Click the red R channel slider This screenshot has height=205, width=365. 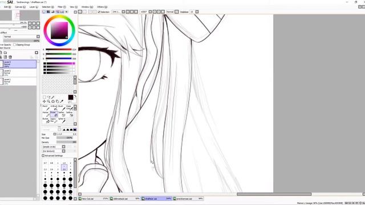[x=59, y=50]
